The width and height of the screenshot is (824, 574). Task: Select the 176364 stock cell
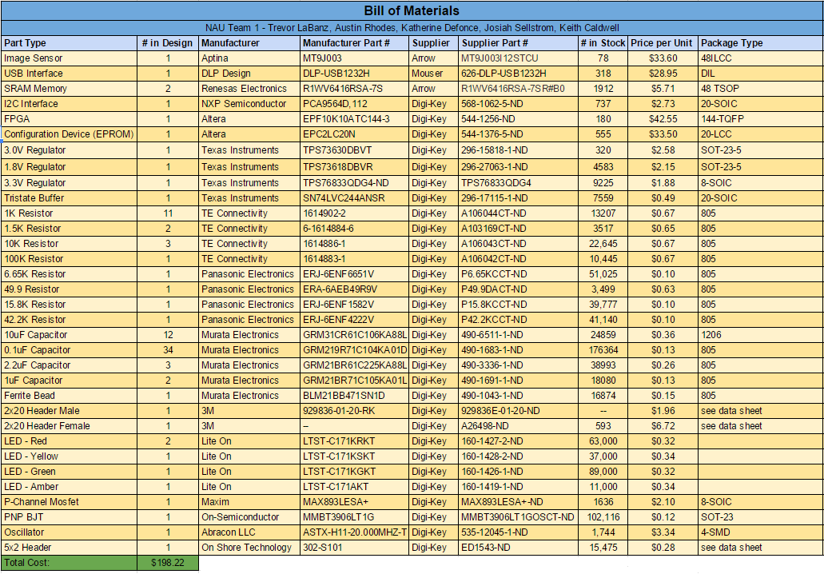point(603,351)
